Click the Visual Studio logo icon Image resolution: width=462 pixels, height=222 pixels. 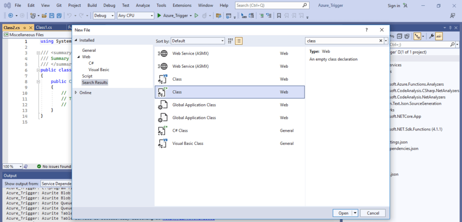(x=8, y=5)
